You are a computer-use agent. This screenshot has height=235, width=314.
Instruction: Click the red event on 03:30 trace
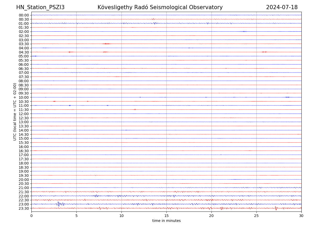(106, 44)
